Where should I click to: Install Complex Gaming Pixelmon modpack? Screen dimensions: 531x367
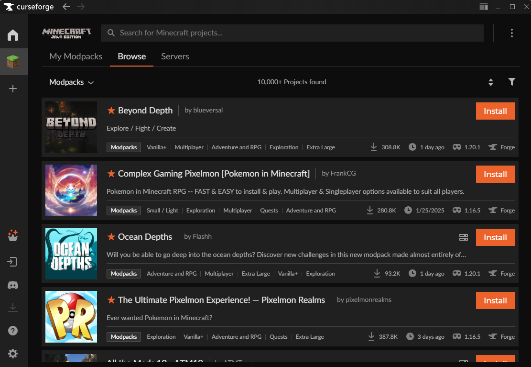(495, 174)
